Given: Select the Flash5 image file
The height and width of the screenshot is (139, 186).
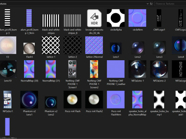Looking at the screenshot, I should pos(29,48).
